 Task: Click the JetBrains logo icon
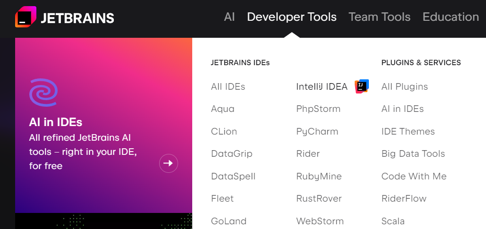(x=26, y=17)
